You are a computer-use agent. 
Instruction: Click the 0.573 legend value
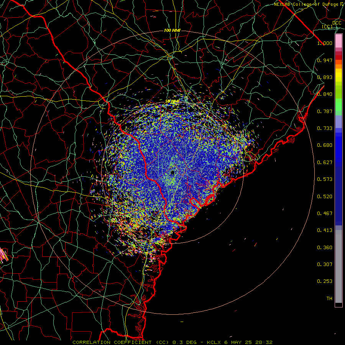click(325, 179)
